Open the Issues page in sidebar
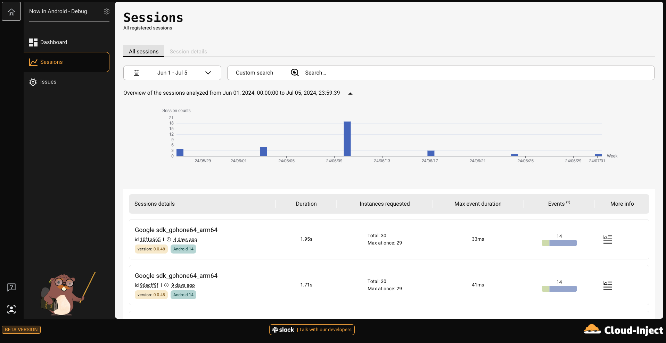Image resolution: width=666 pixels, height=343 pixels. 48,82
